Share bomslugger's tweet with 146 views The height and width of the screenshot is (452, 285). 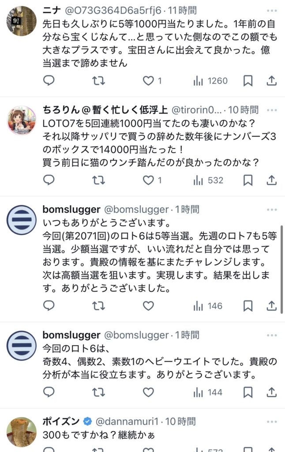(x=272, y=306)
